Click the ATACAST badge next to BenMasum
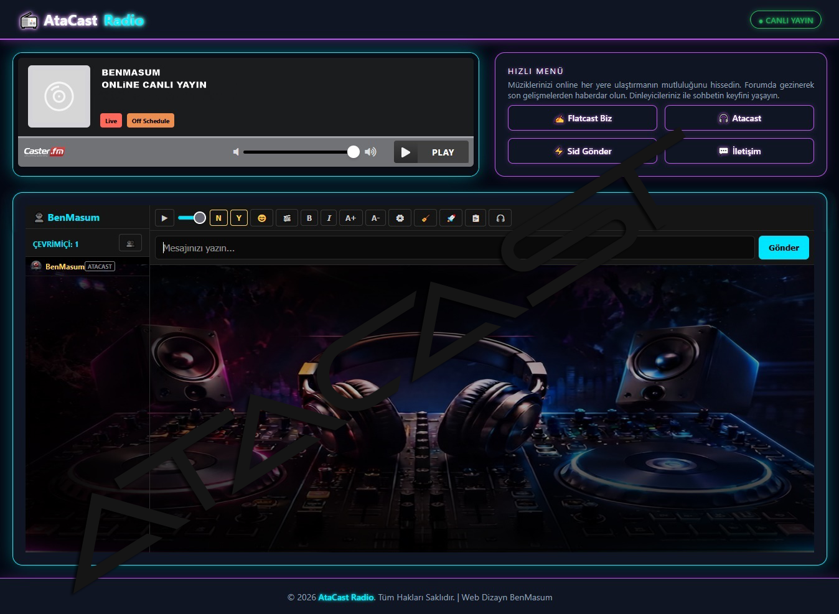The height and width of the screenshot is (614, 839). (100, 266)
